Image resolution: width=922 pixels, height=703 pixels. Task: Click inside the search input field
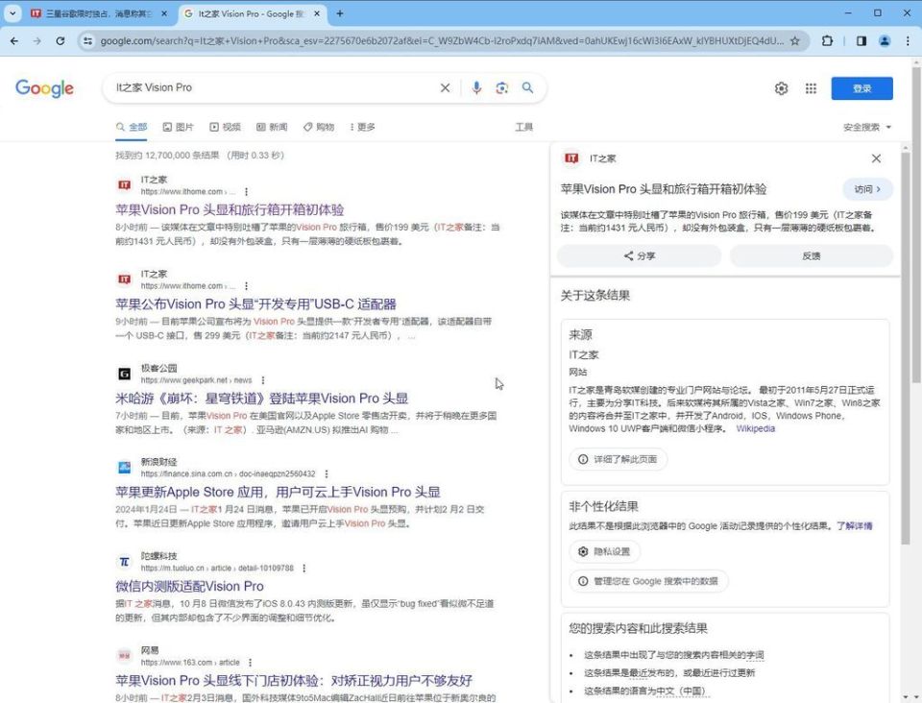point(240,87)
